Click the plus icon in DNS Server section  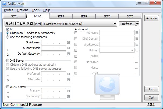point(8,76)
